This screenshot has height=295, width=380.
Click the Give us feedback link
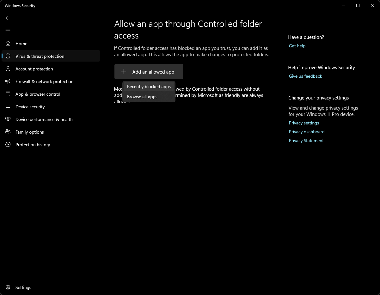pos(305,76)
